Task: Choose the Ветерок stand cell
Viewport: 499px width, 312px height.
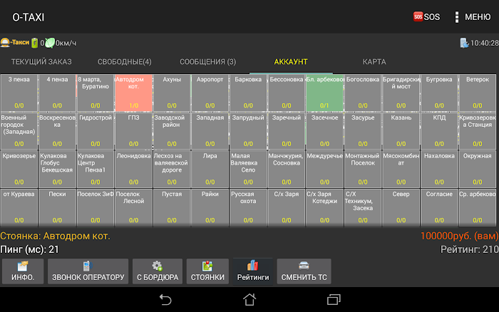Action: pos(478,93)
